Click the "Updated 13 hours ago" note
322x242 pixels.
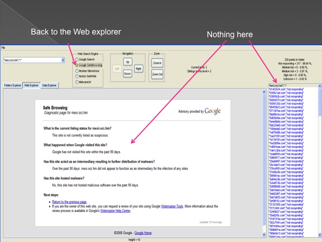click(211, 222)
